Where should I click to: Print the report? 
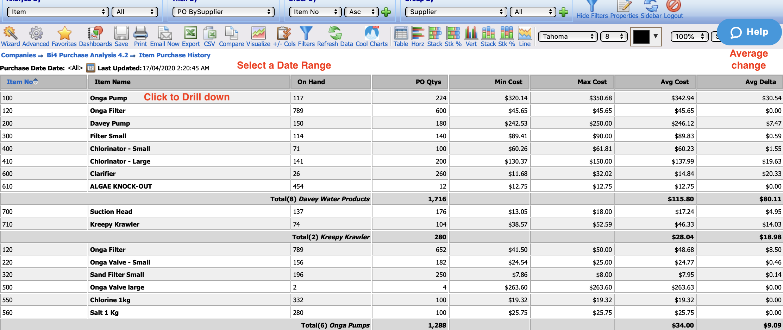point(140,37)
